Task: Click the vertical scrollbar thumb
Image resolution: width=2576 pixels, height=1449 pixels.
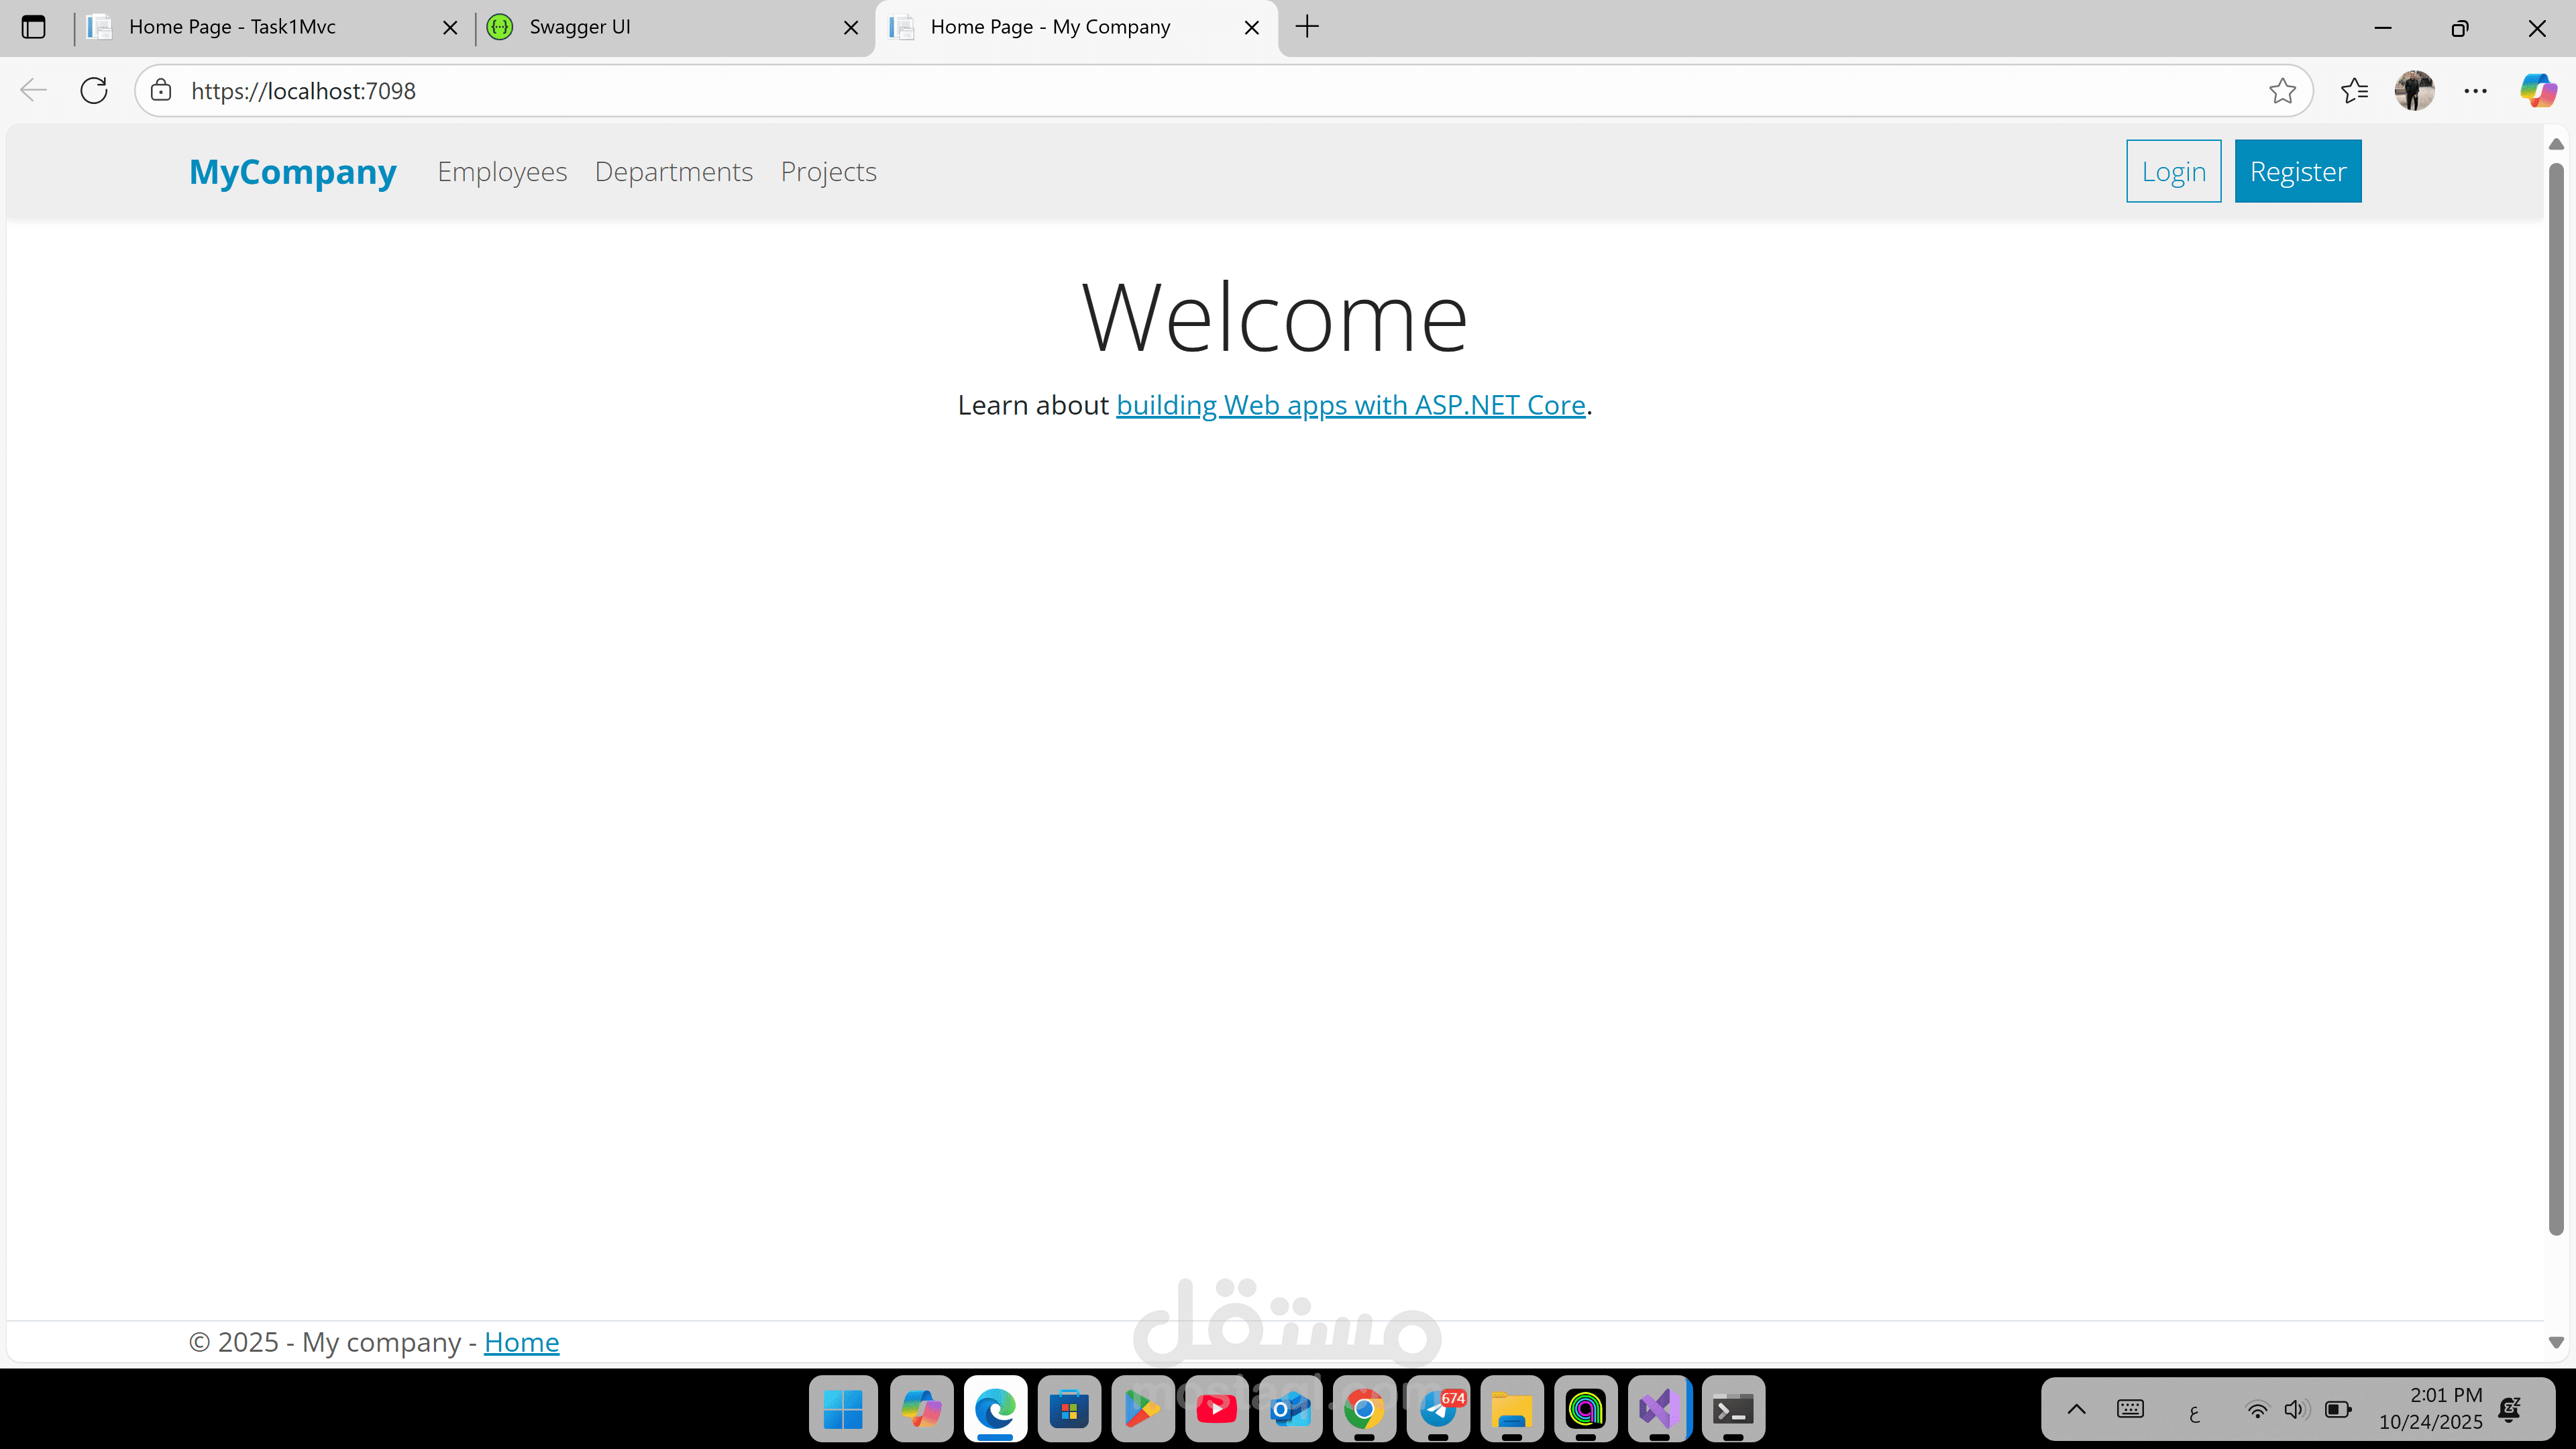Action: (2556, 700)
